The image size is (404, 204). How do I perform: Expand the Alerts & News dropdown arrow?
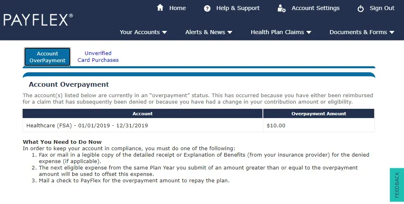point(230,33)
